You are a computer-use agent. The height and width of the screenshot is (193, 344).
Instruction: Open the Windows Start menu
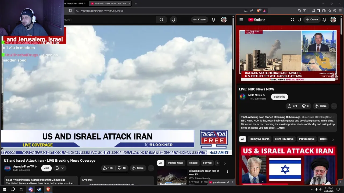tap(4, 190)
